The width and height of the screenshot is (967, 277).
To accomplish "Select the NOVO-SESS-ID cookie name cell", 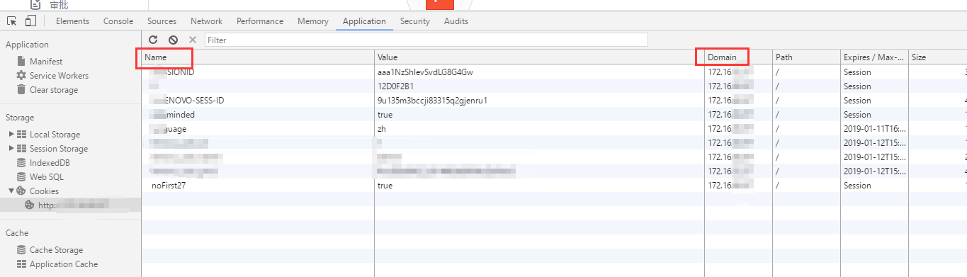I will (x=258, y=101).
